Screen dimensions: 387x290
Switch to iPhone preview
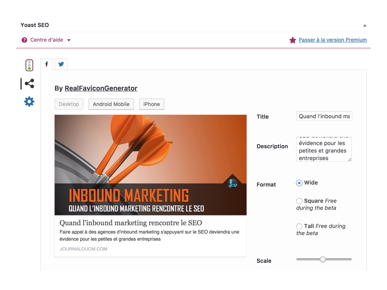pyautogui.click(x=152, y=104)
